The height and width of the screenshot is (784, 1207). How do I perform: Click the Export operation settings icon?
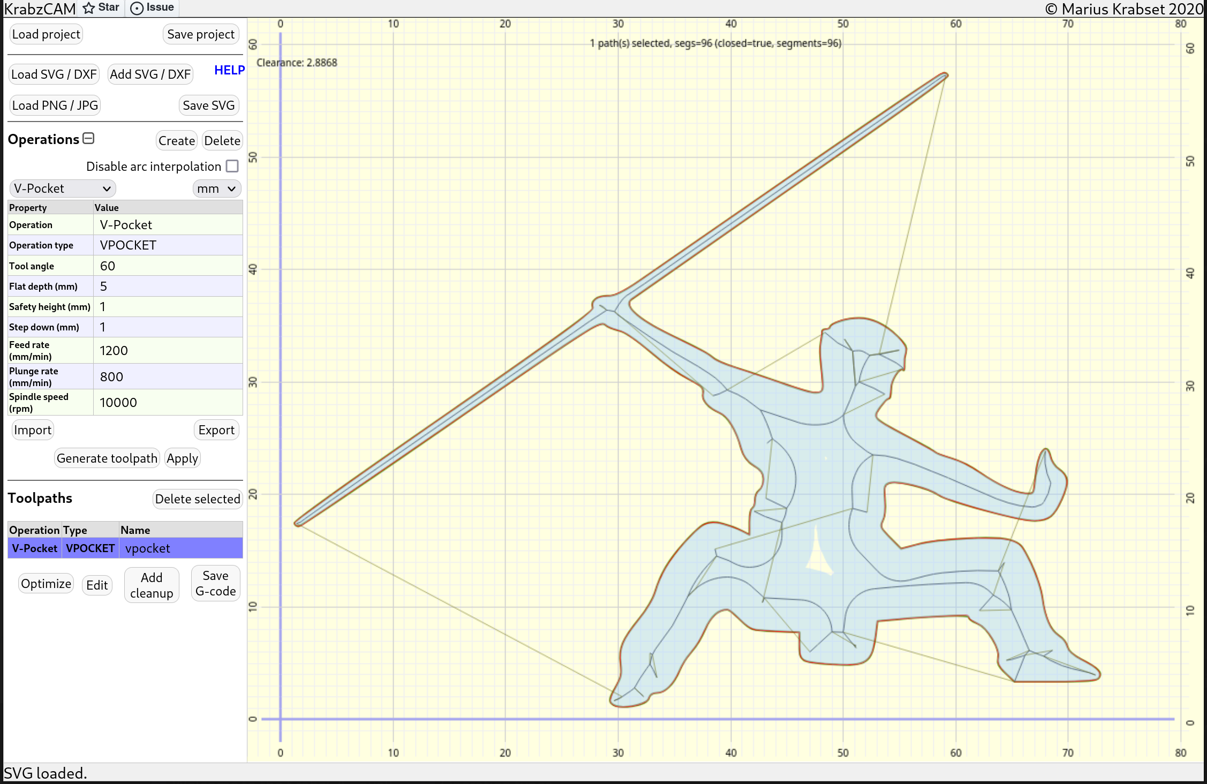[216, 429]
